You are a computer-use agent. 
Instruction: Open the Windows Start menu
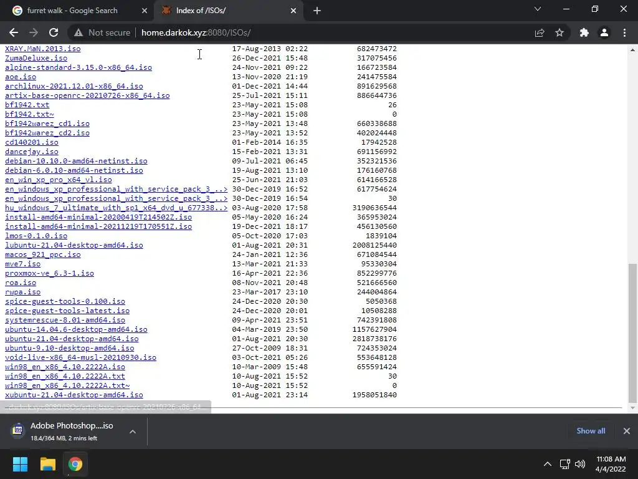pyautogui.click(x=21, y=464)
